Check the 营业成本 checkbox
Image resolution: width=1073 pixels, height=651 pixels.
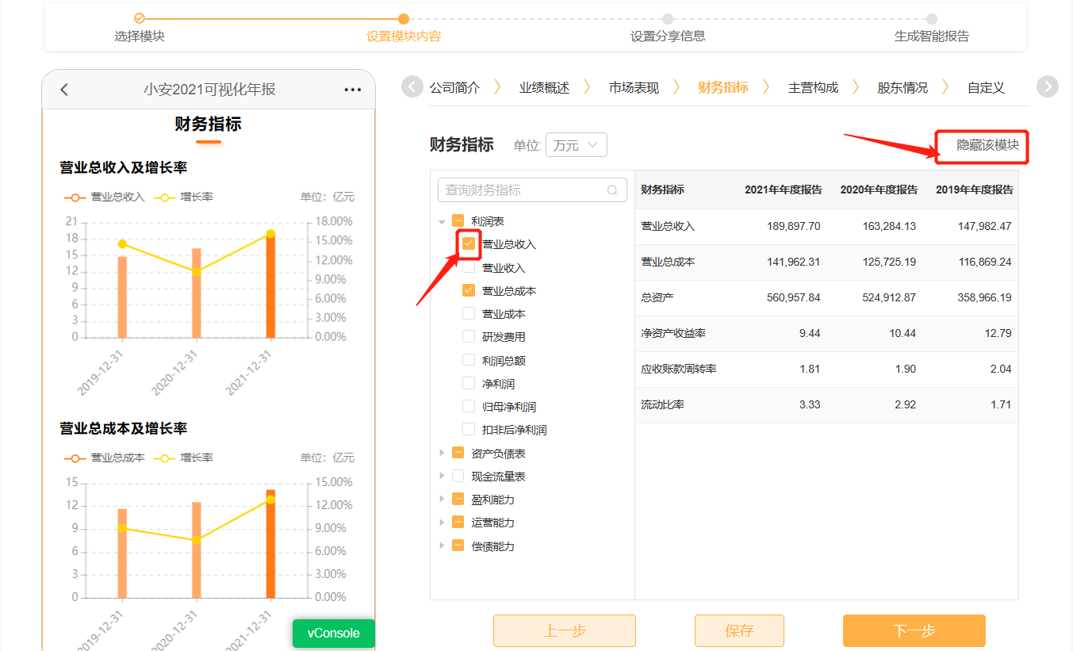(469, 314)
